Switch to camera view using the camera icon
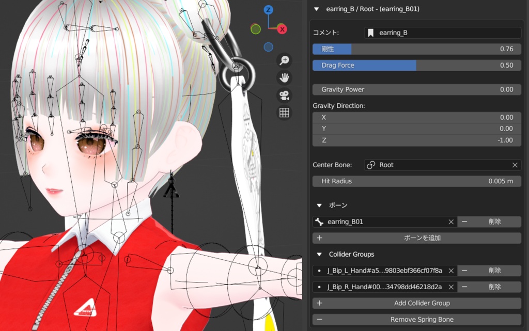This screenshot has height=331, width=529. (284, 94)
